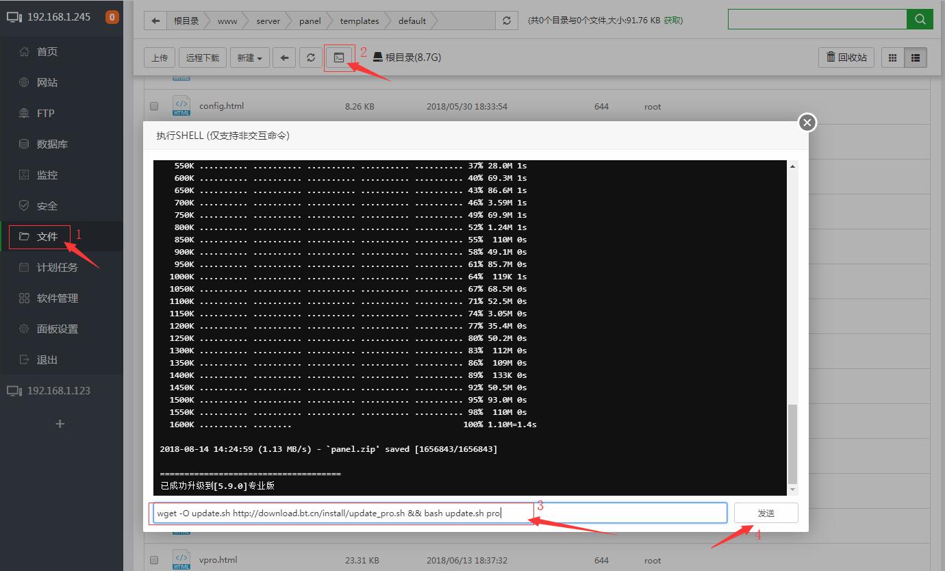The width and height of the screenshot is (945, 571).
Task: Click the config.html file name
Action: [221, 106]
